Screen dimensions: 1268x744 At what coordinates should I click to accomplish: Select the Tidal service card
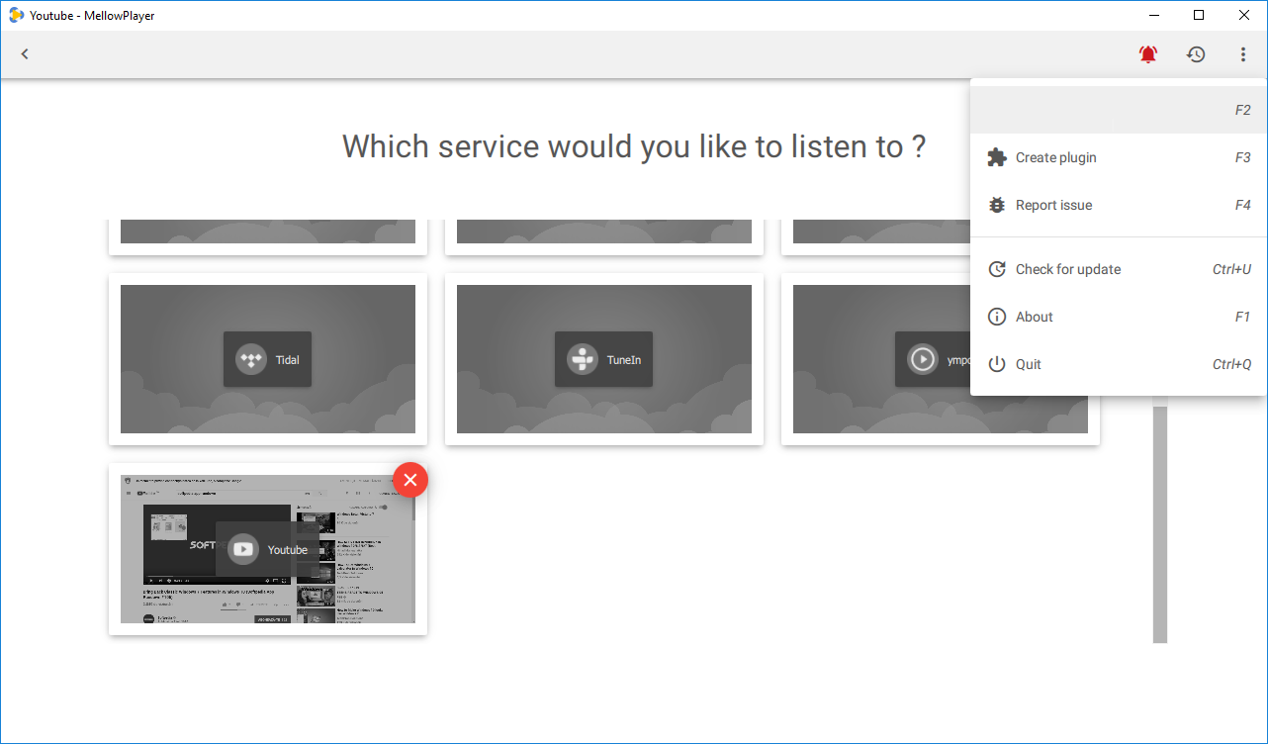tap(268, 359)
